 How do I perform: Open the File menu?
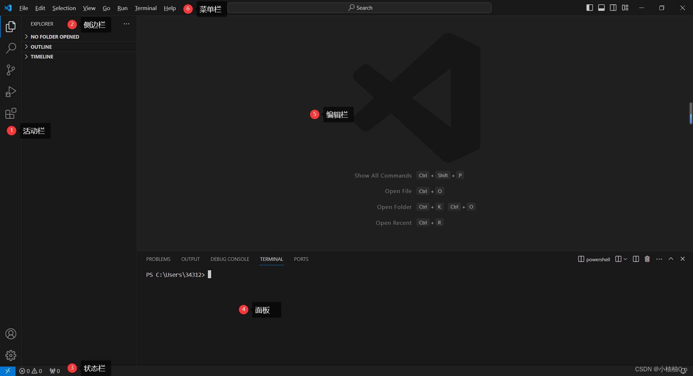(23, 8)
